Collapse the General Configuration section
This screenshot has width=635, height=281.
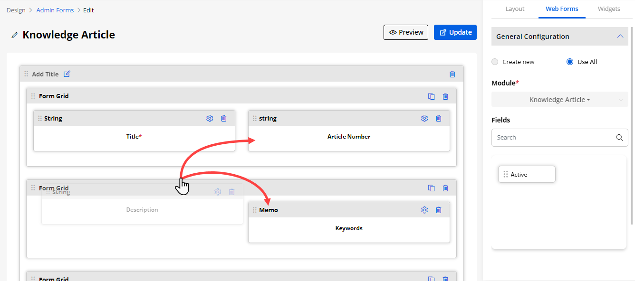click(619, 37)
